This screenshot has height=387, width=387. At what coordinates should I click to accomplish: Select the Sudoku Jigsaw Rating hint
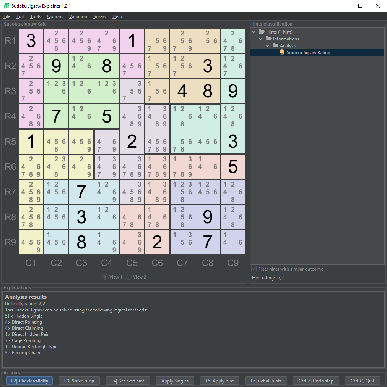click(308, 53)
